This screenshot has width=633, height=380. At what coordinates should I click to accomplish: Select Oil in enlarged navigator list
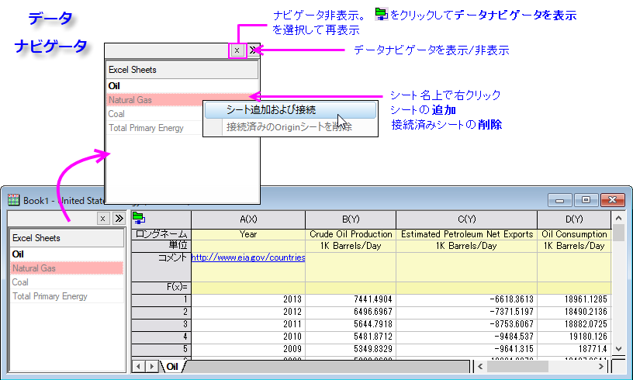pyautogui.click(x=182, y=86)
